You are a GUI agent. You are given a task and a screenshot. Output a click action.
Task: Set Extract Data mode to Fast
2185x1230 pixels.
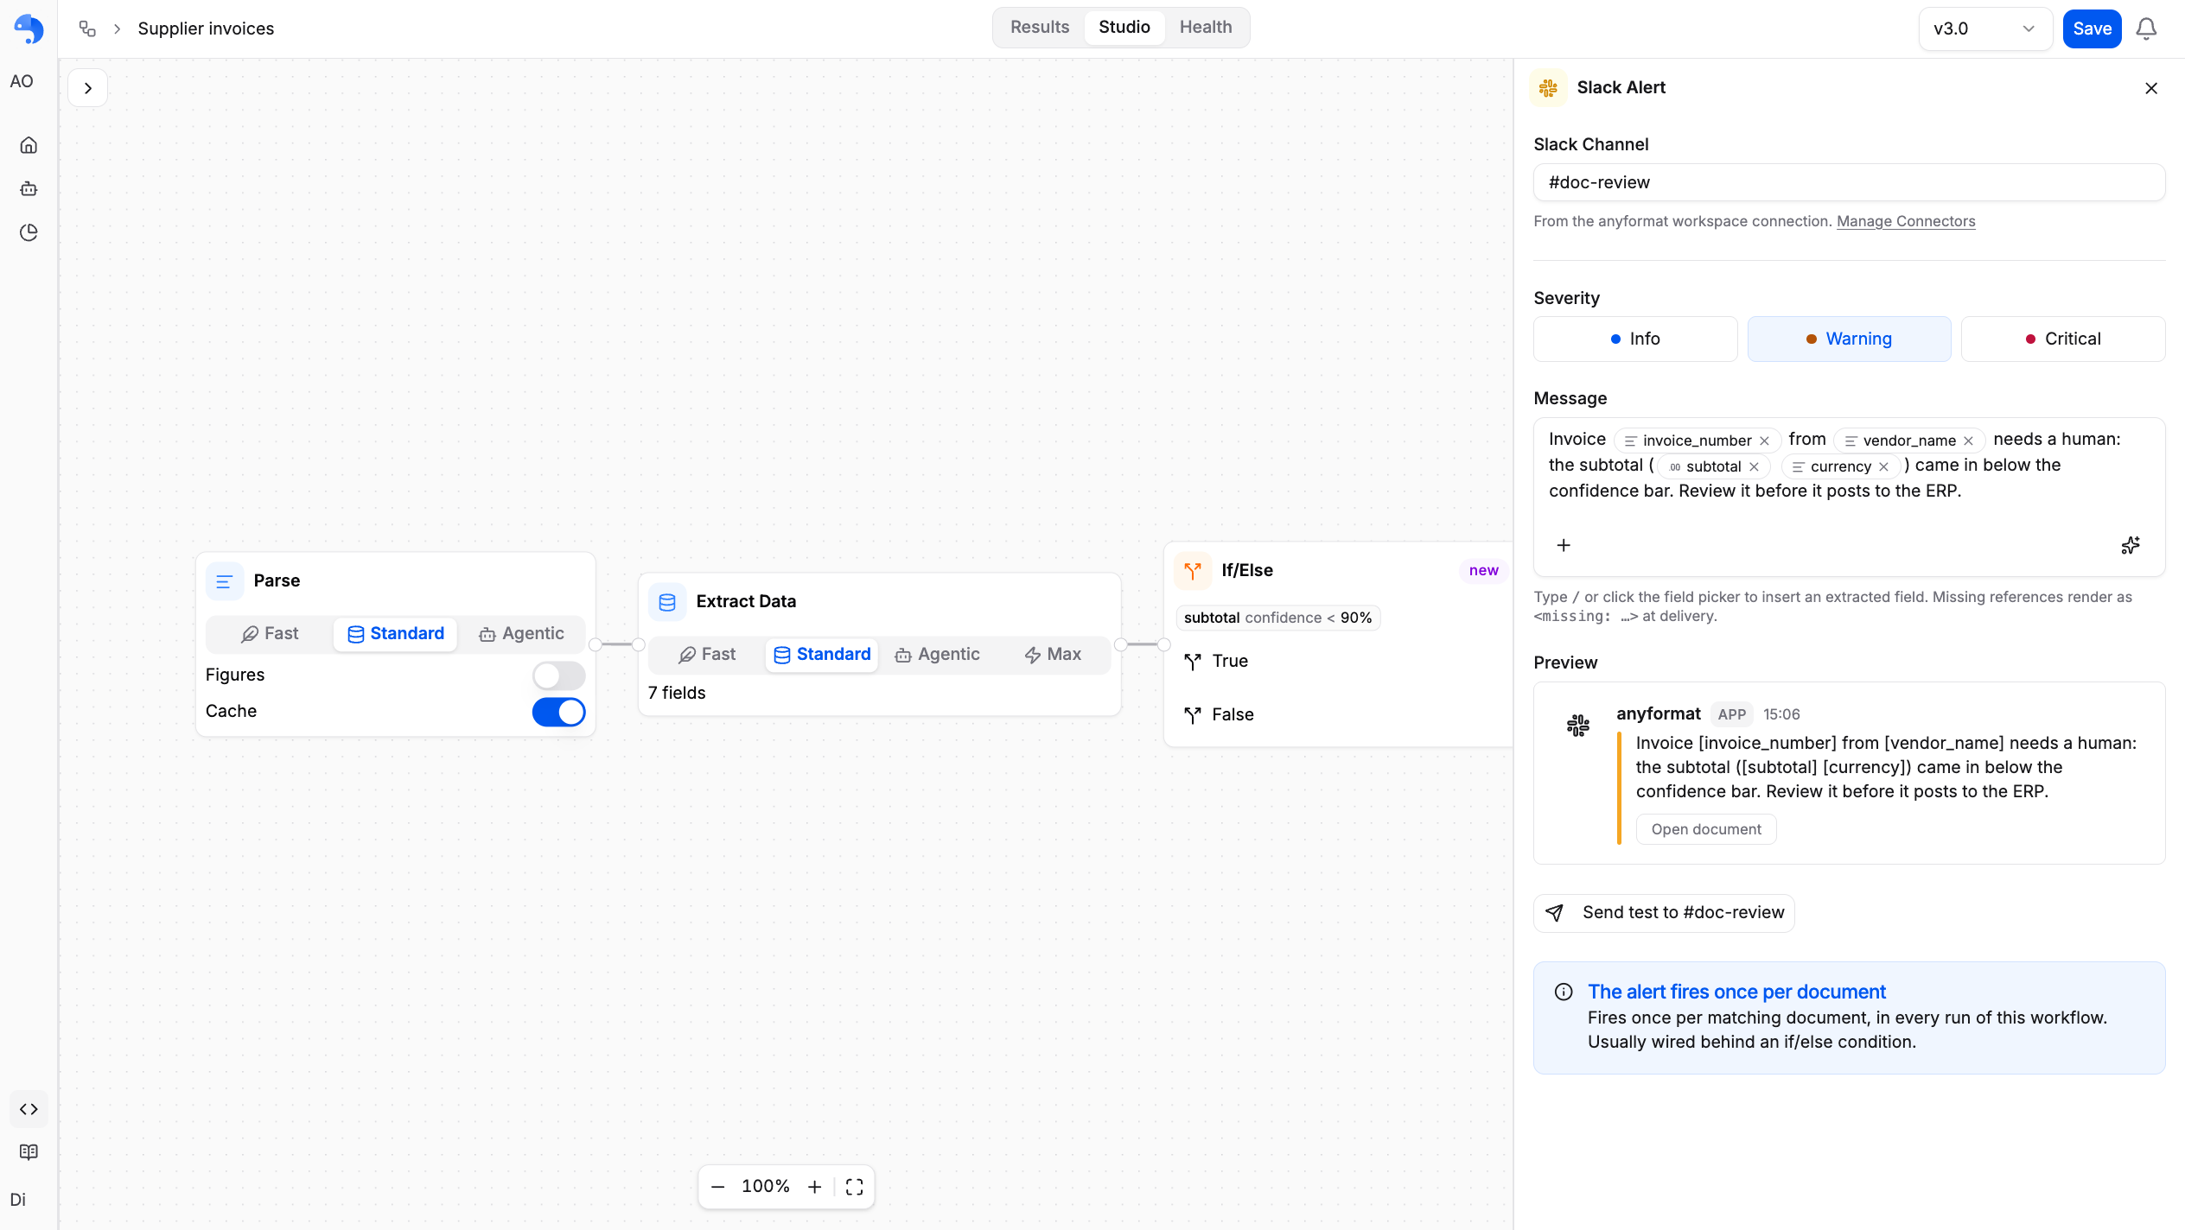coord(707,655)
